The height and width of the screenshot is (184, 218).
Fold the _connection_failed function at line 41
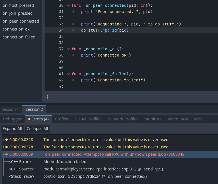tap(68, 74)
